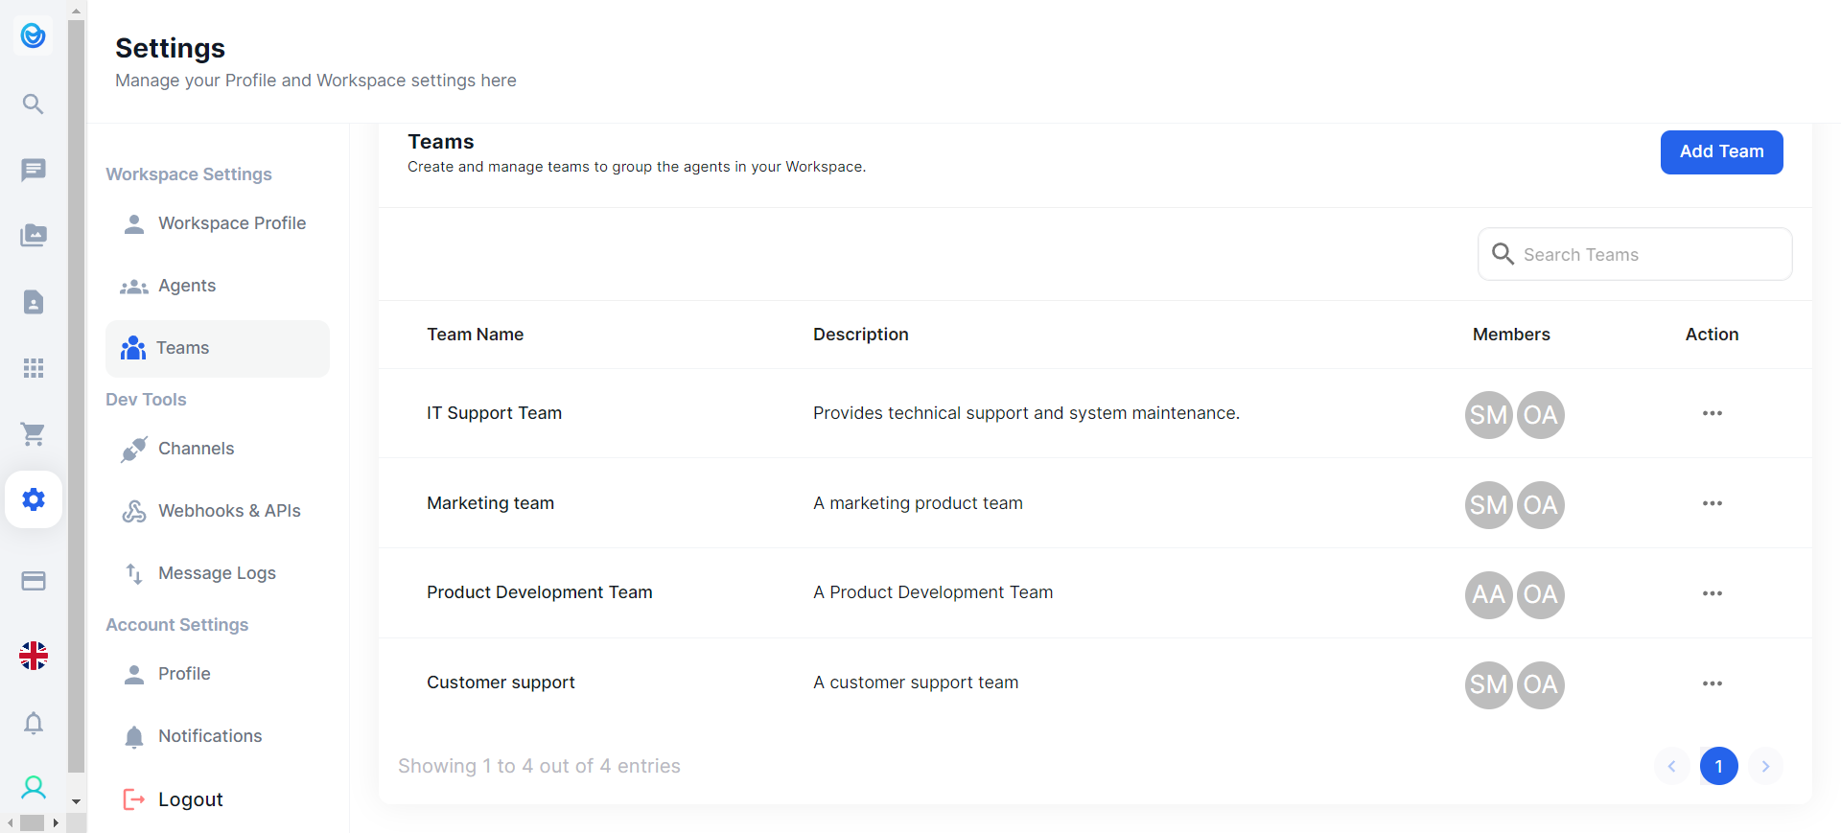Open actions menu for Marketing team

pos(1712,503)
